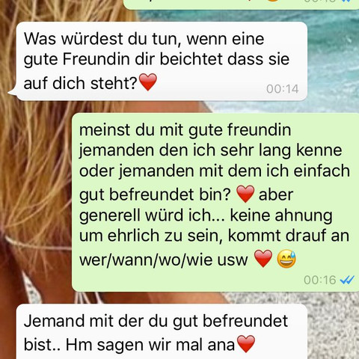The image size is (359, 359).
Task: Tap the words 'Hm sagen wir mal ana'
Action: pyautogui.click(x=150, y=345)
